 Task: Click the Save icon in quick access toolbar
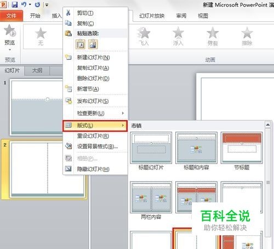pyautogui.click(x=14, y=4)
